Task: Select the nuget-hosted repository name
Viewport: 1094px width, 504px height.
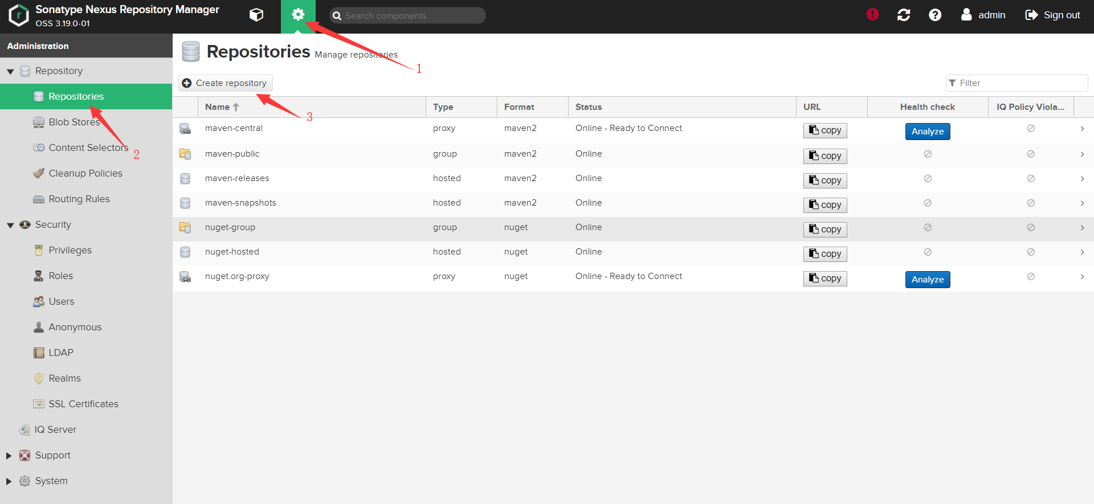Action: click(x=232, y=252)
